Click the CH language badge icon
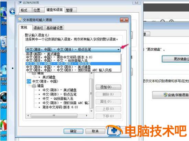The image size is (189, 141). point(29,81)
